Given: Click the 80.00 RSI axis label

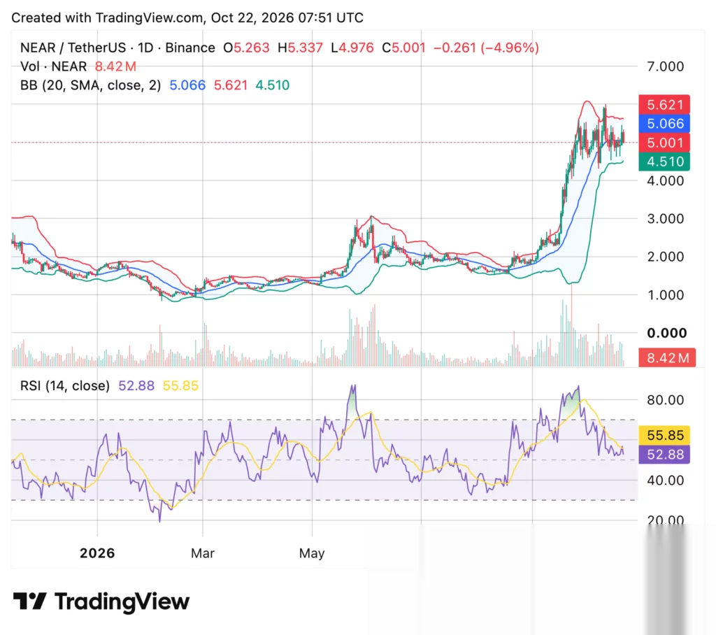Looking at the screenshot, I should point(666,400).
